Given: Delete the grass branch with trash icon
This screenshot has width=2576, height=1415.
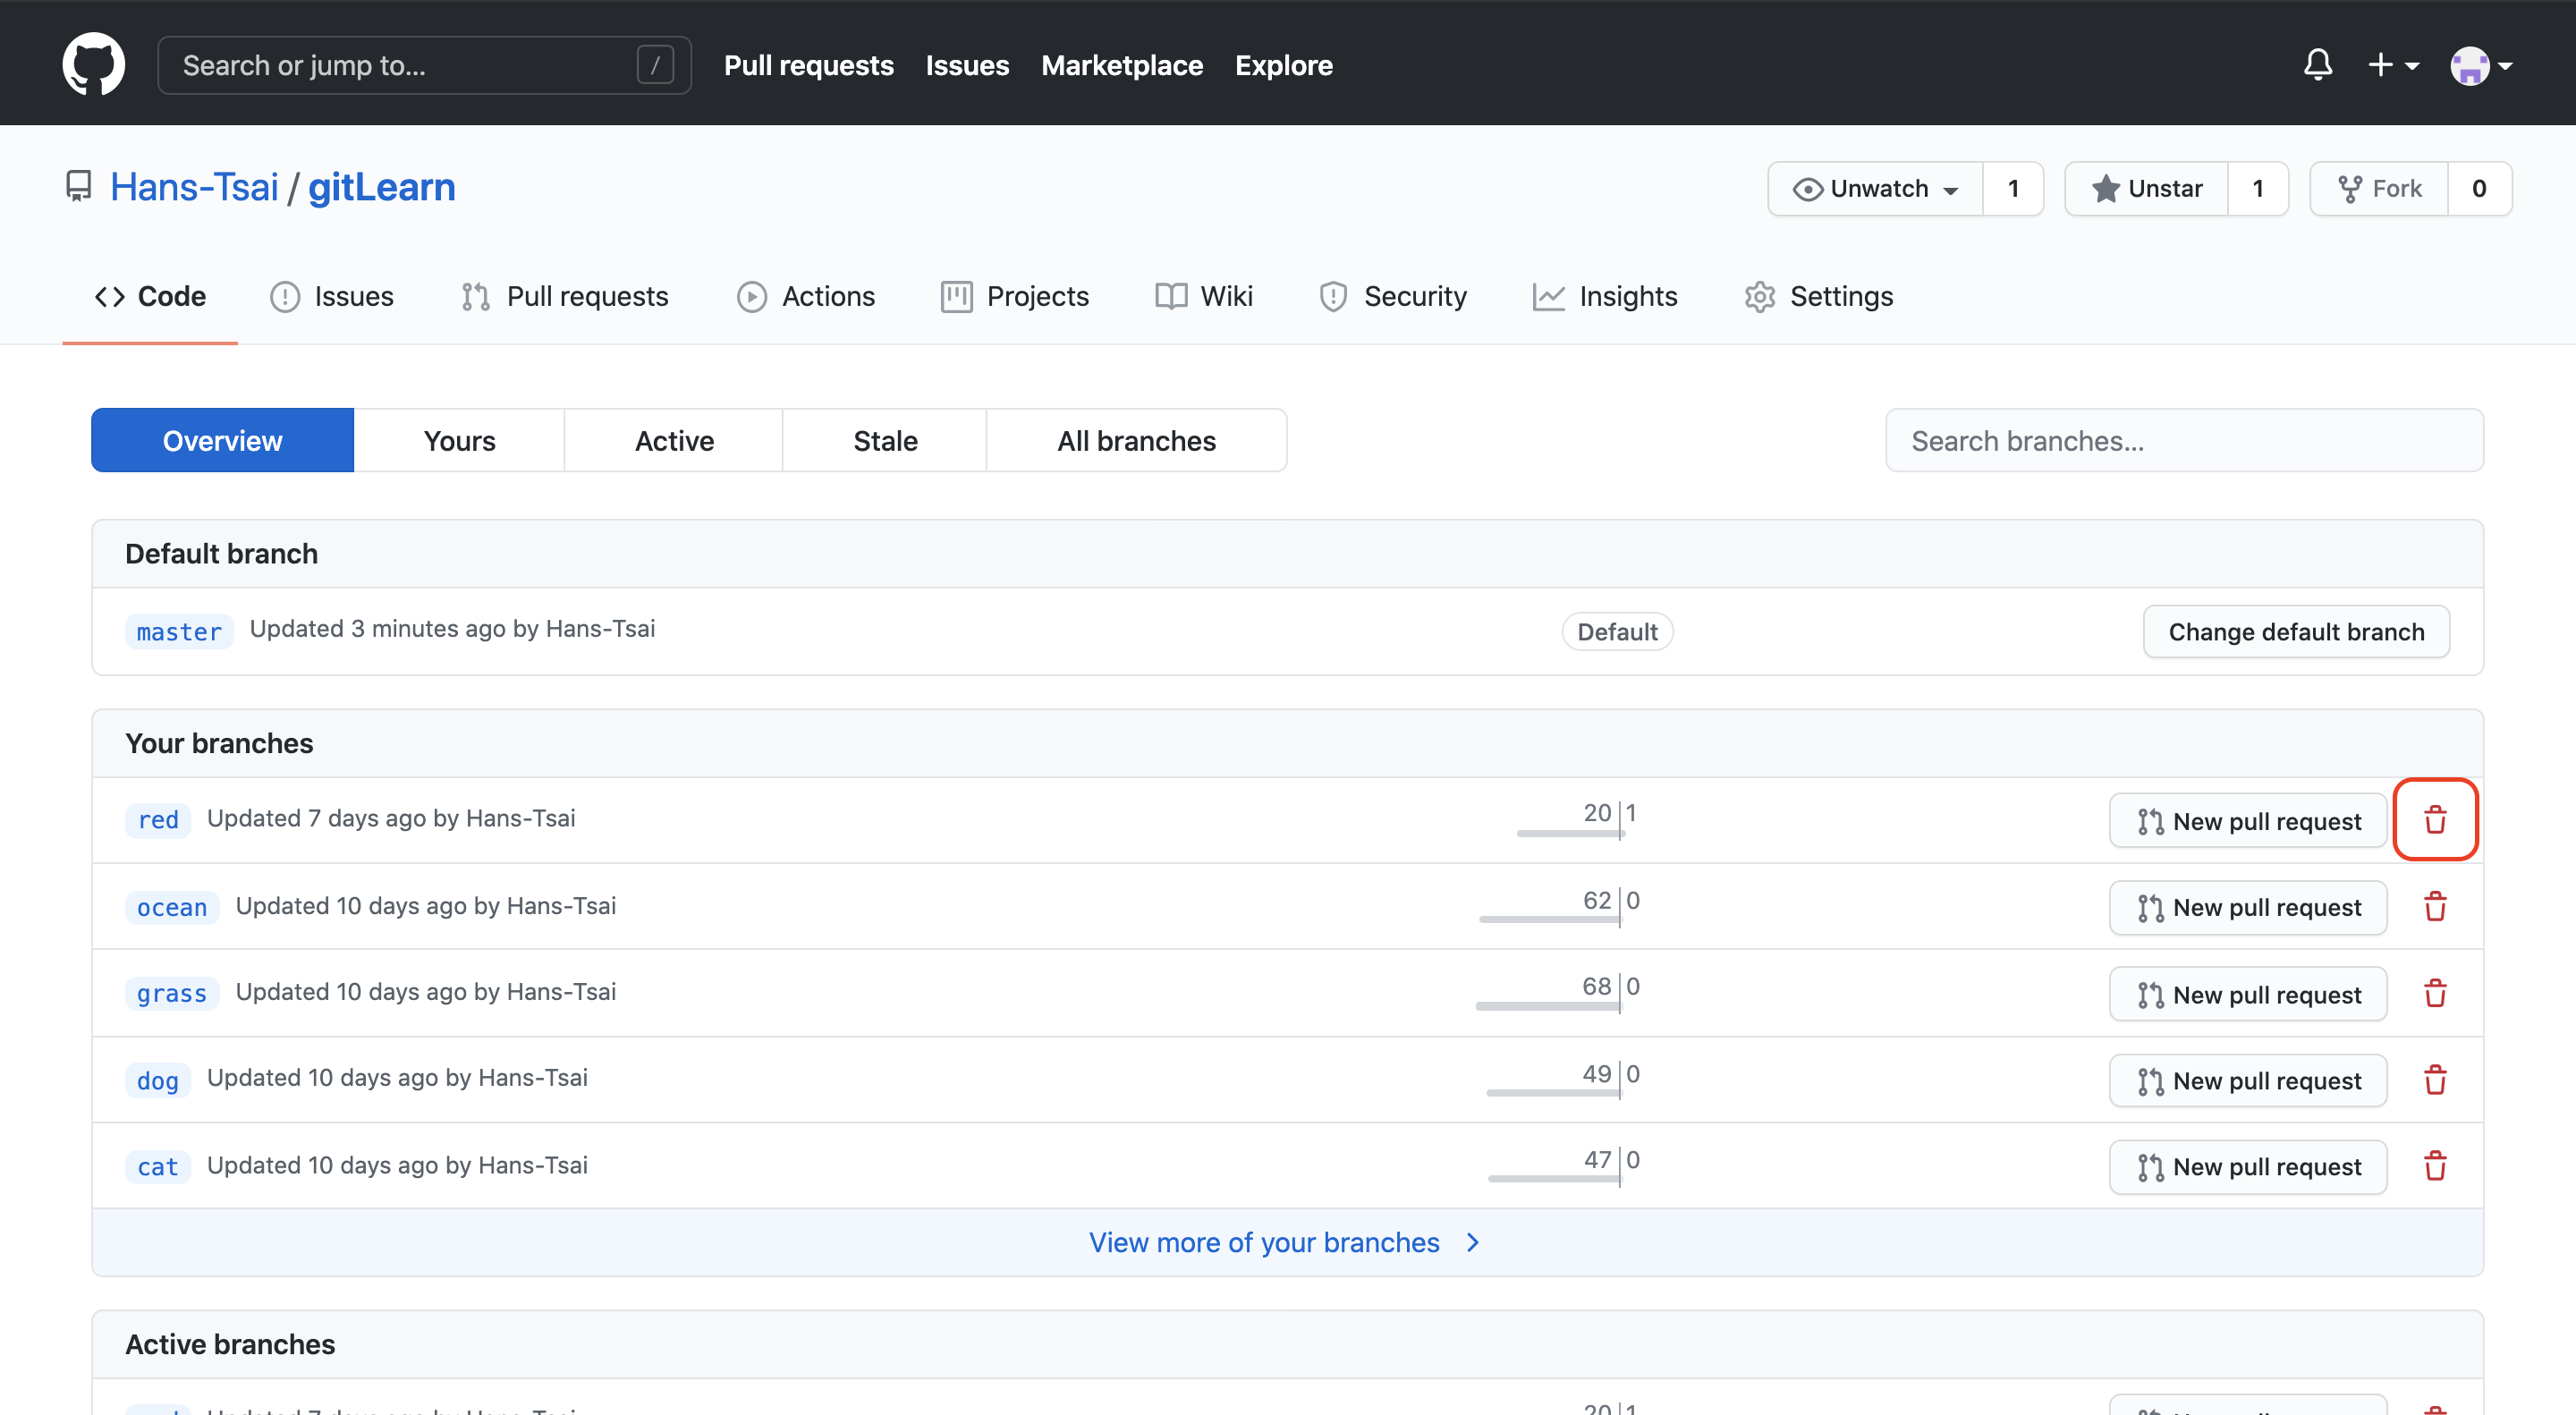Looking at the screenshot, I should point(2435,993).
